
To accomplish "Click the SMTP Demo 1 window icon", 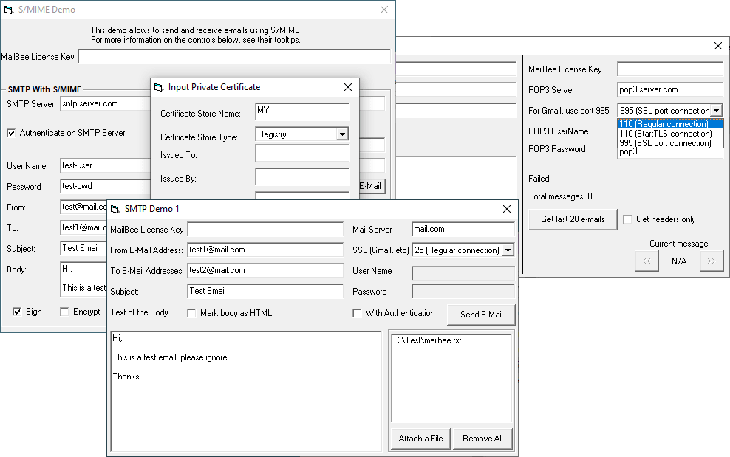I will click(x=115, y=210).
